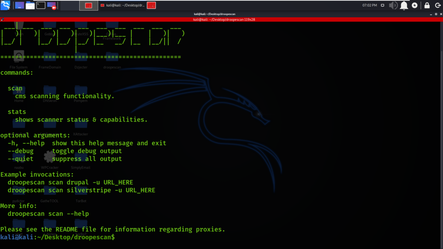Switch to red terminal icon after titled entry
443x249 pixels.
(x=152, y=5)
